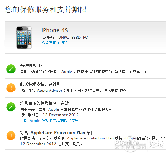The height and width of the screenshot is (155, 166).
Task: Click the orange warning icon beside 电话技术支持
Action: tap(11, 88)
